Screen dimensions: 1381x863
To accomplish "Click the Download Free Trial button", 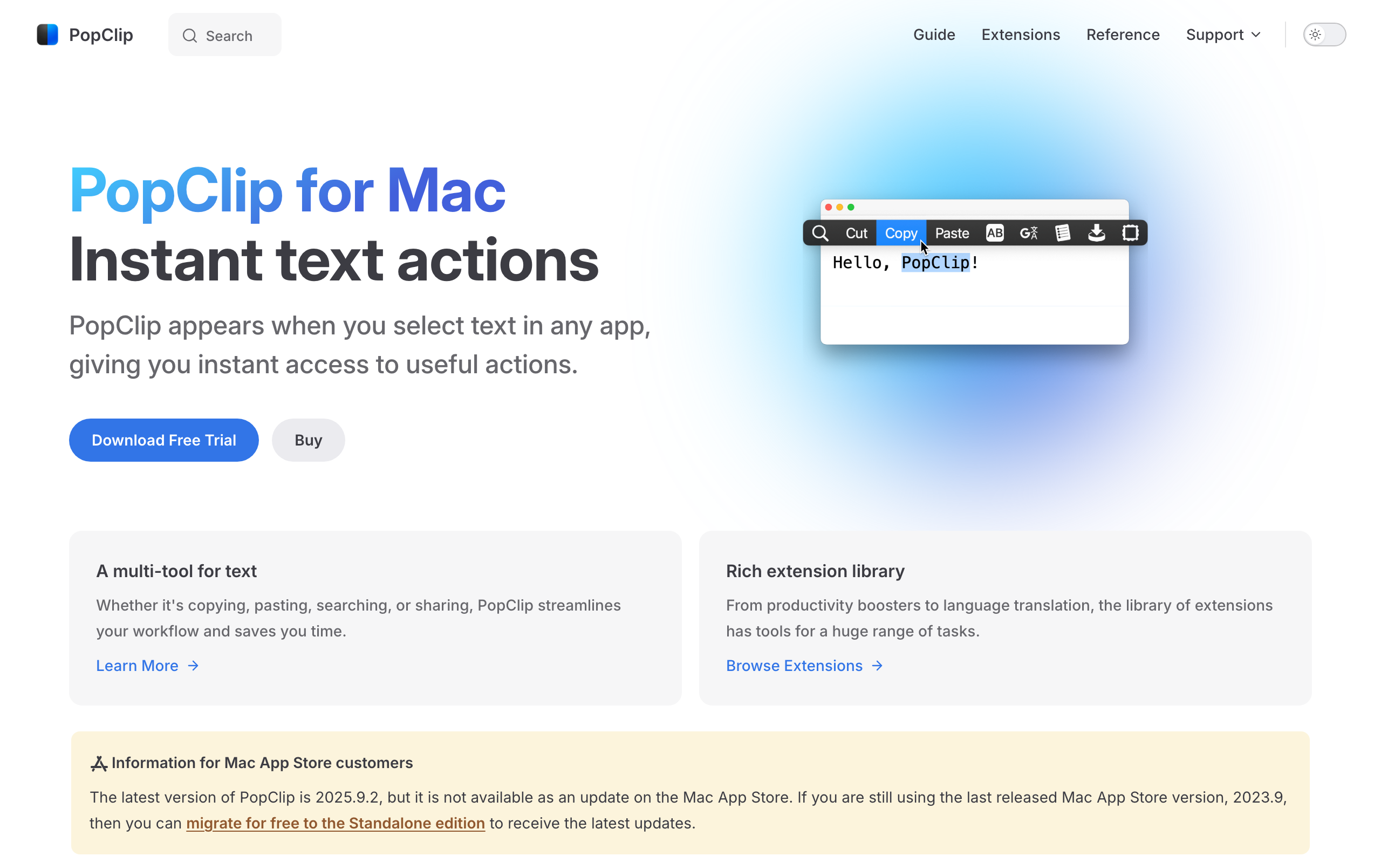I will click(164, 440).
